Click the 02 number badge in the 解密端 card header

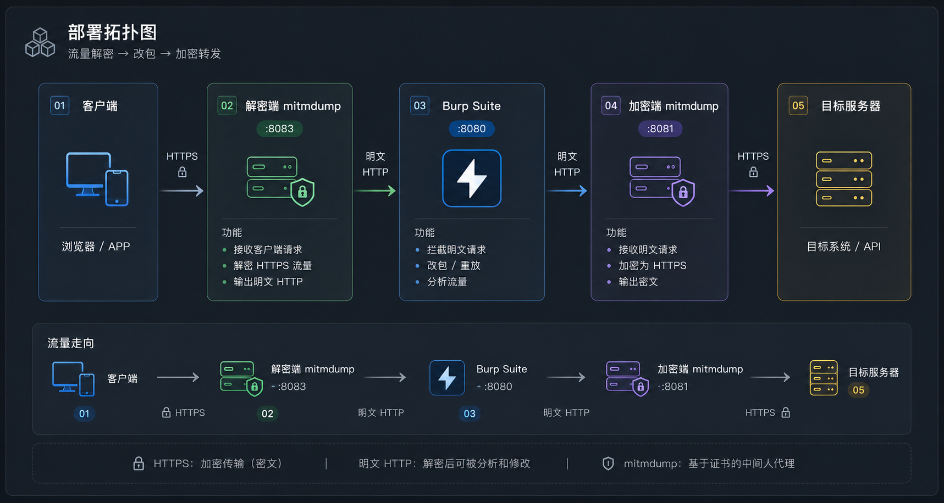point(227,105)
